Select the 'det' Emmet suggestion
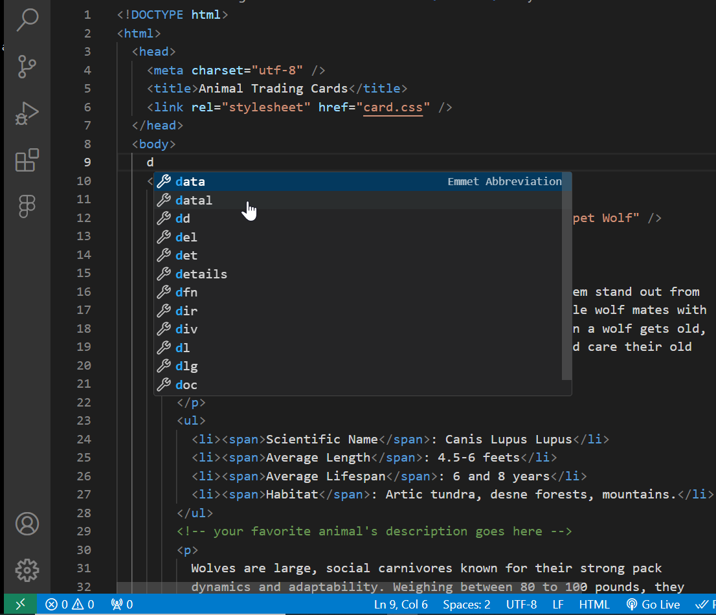 (358, 256)
